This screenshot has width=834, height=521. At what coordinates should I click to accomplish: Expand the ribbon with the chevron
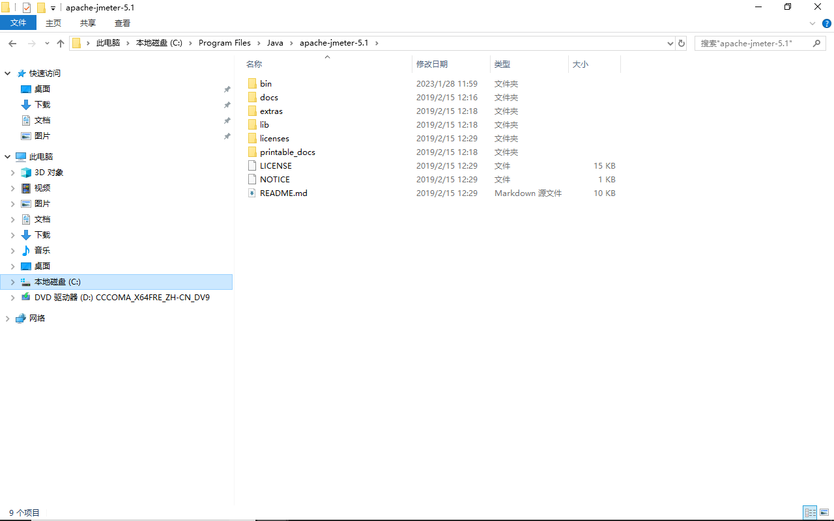coord(812,23)
